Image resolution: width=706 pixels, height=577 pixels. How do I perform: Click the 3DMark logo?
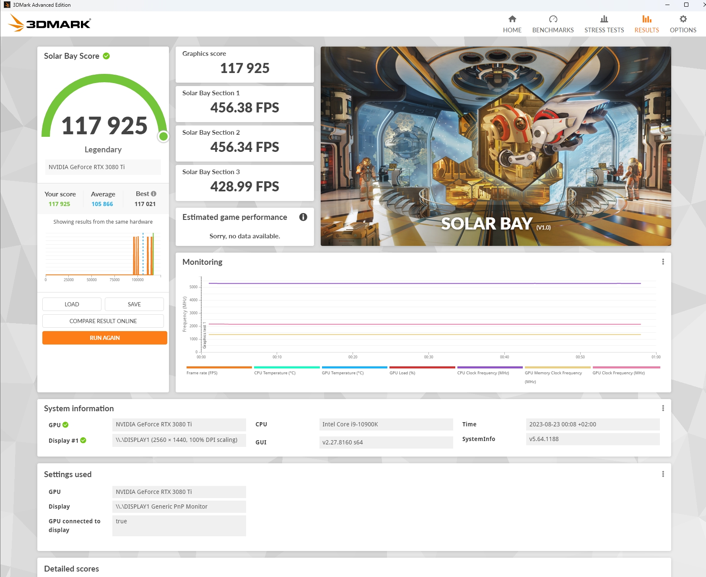coord(49,23)
